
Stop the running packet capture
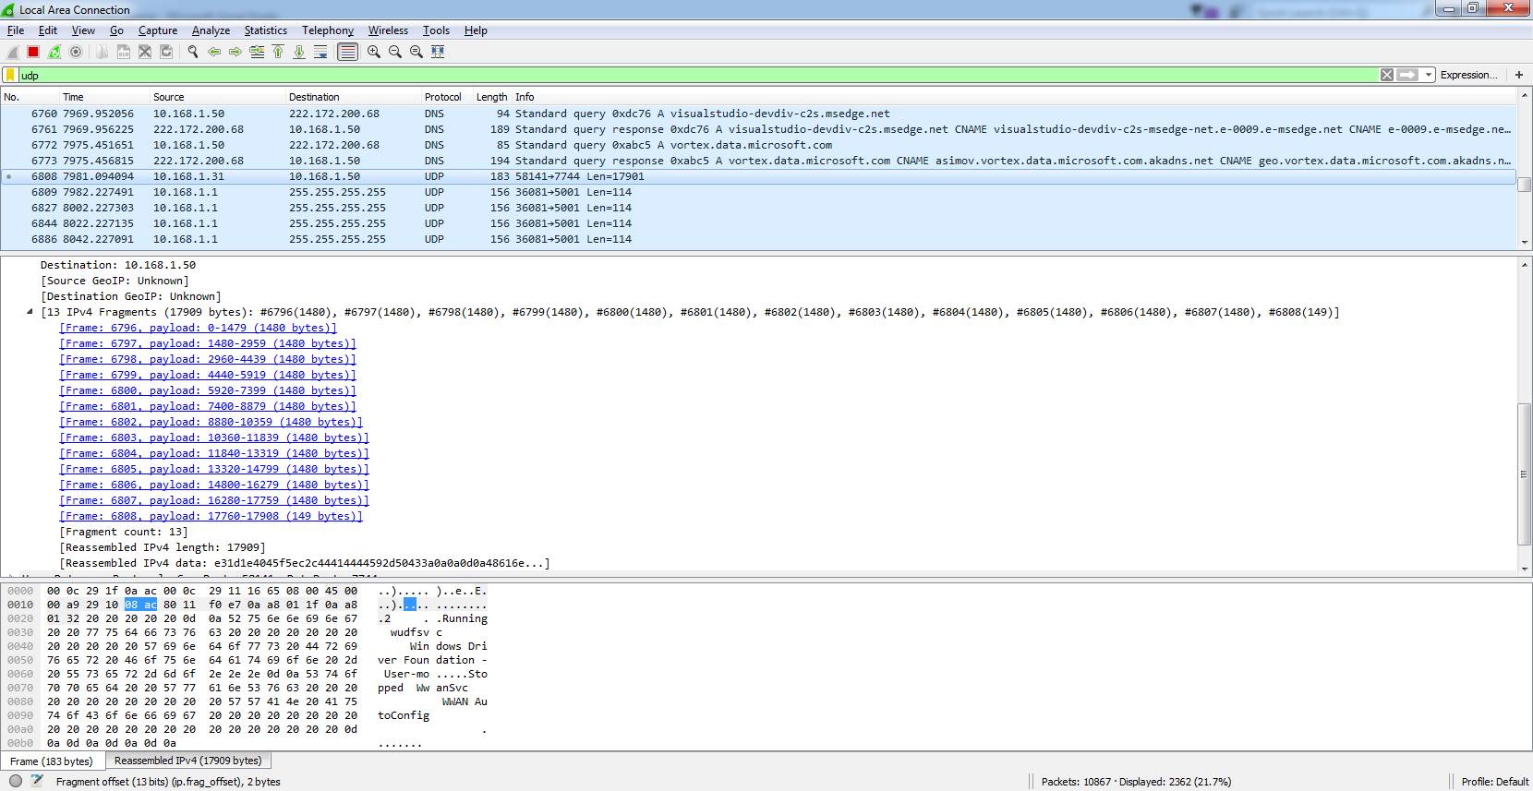[x=33, y=53]
